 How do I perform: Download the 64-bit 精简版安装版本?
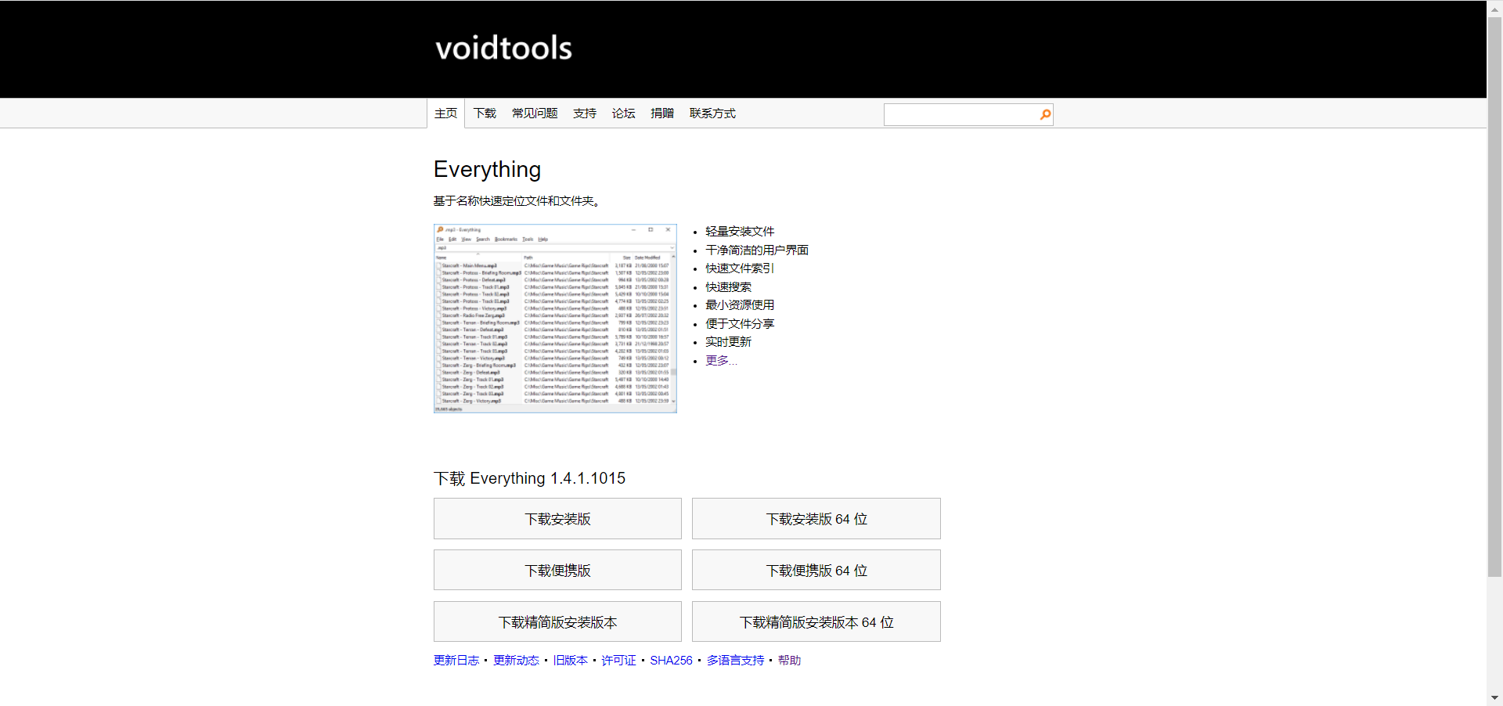[816, 621]
